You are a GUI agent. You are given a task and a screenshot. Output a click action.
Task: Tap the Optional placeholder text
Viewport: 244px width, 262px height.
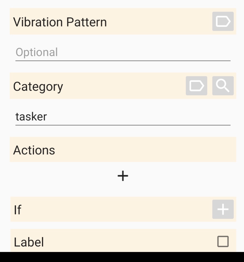pos(36,52)
